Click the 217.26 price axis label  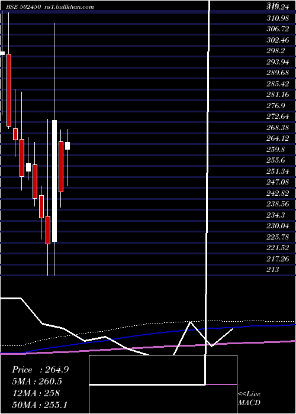278,259
